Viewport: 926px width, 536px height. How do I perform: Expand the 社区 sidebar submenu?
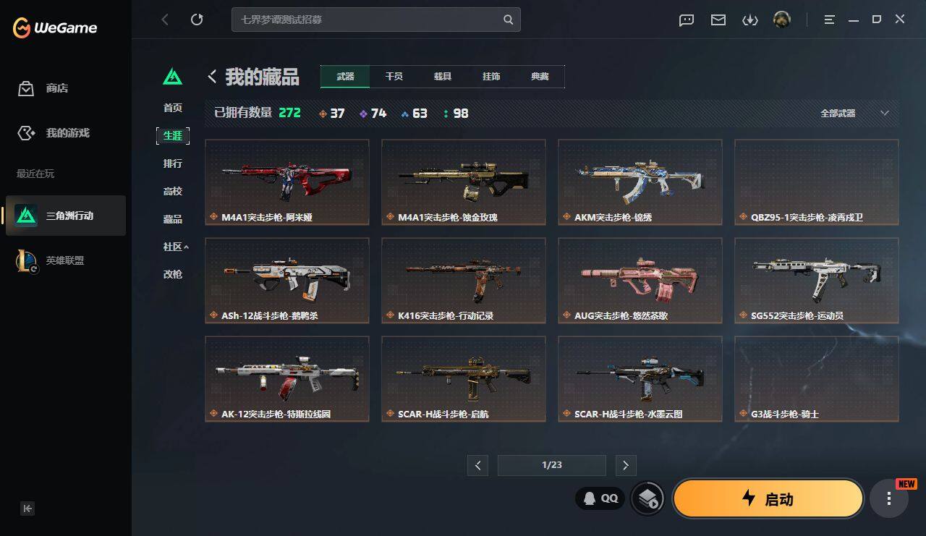tap(176, 247)
